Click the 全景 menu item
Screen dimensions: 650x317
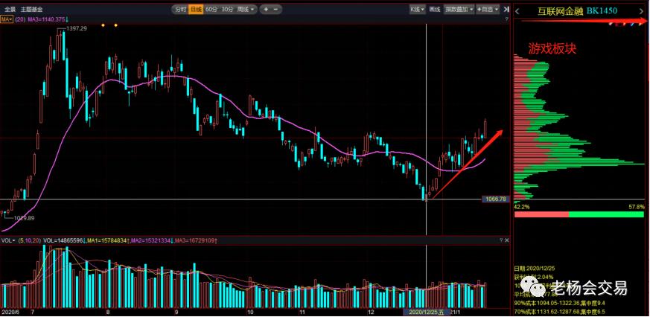(10, 9)
